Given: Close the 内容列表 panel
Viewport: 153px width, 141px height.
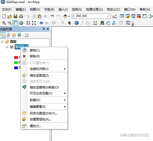Looking at the screenshot, I should [x=48, y=29].
